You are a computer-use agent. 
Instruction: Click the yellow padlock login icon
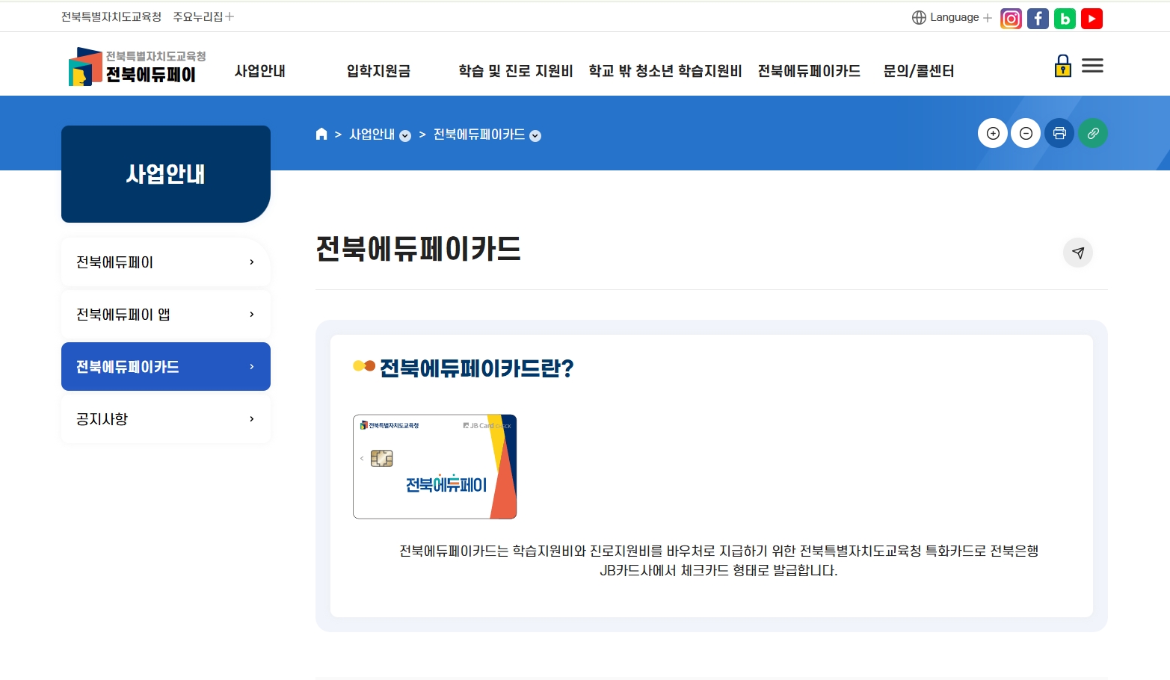click(x=1062, y=66)
